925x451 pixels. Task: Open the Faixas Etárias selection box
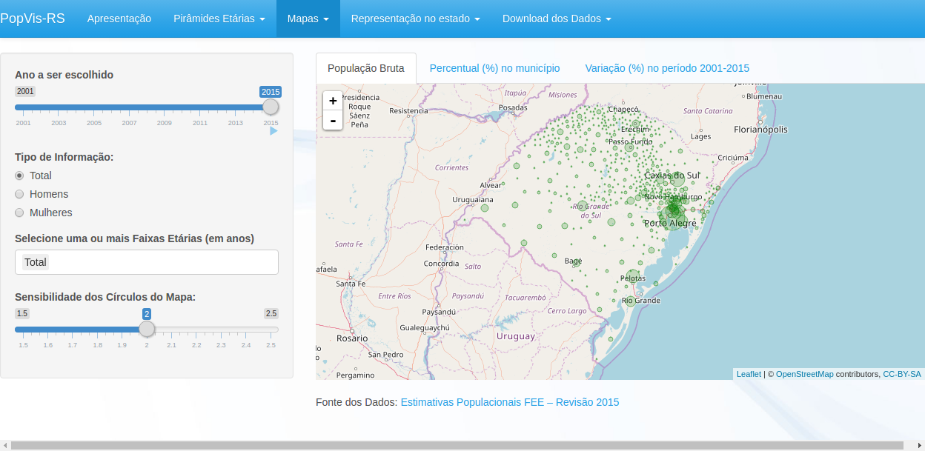[x=146, y=261]
